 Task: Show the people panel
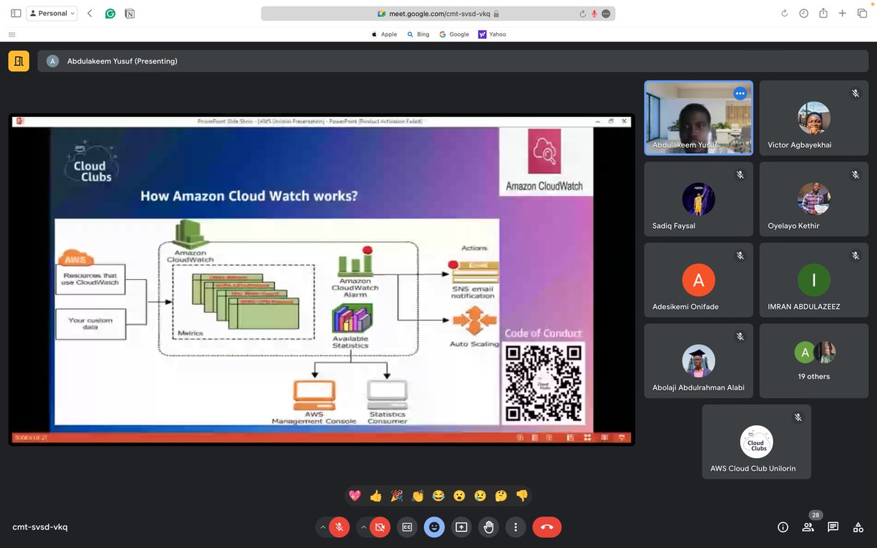808,527
